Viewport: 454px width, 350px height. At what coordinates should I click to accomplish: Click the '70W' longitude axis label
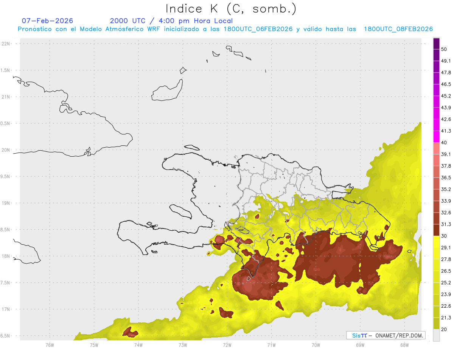[x=316, y=344]
